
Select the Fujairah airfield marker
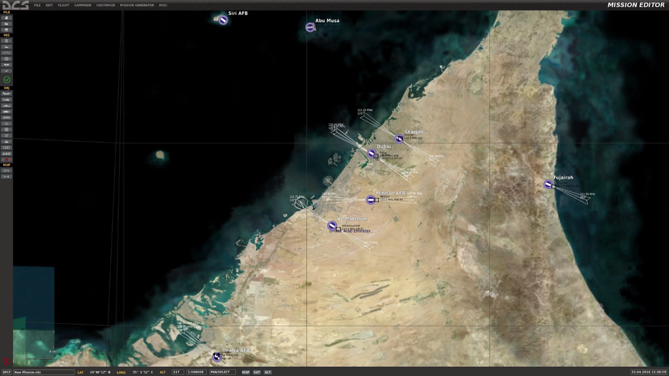548,185
